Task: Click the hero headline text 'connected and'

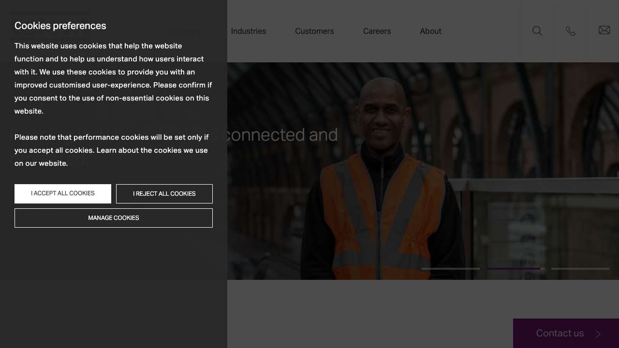Action: [282, 135]
